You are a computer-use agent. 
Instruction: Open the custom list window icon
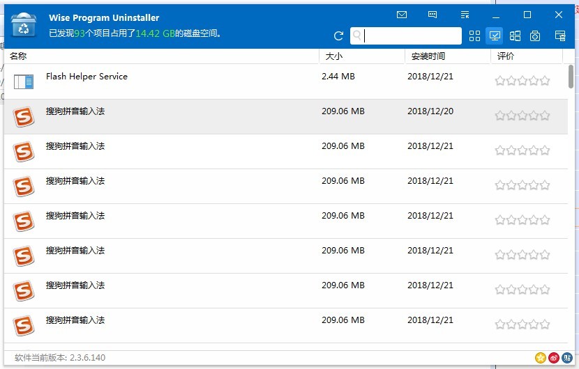(560, 36)
